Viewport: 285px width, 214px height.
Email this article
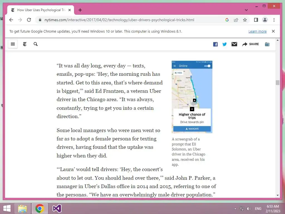click(234, 44)
